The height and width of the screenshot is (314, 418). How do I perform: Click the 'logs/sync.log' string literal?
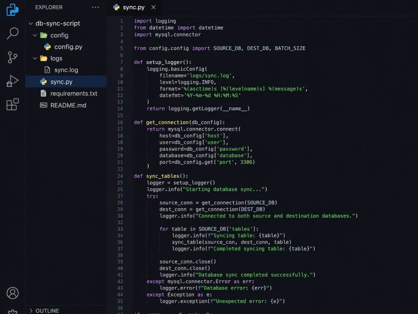(x=209, y=75)
